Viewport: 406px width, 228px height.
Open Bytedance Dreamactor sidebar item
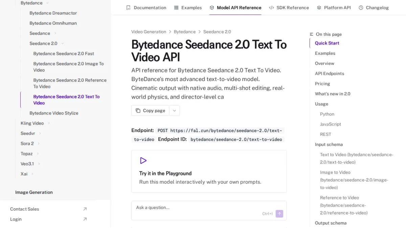(53, 13)
